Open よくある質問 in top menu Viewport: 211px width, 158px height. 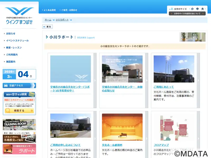[x=50, y=10]
